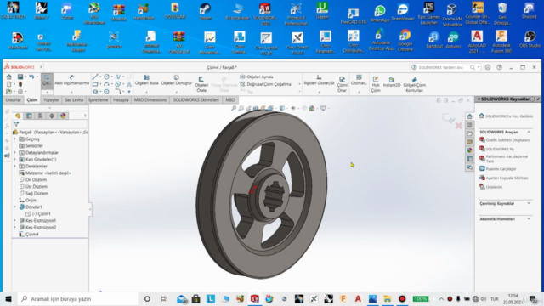This screenshot has height=306, width=544.
Task: Click the Windows search box in taskbar
Action: pyautogui.click(x=77, y=298)
